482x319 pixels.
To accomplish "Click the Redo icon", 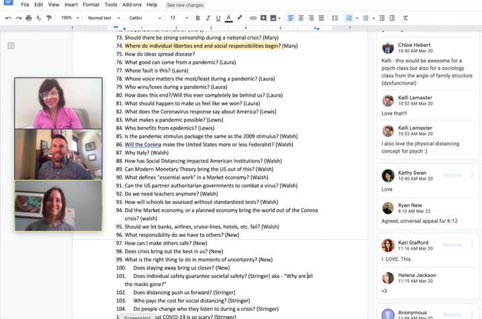I will coord(18,18).
